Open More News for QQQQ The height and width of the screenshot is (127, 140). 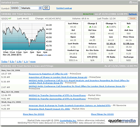(34, 114)
